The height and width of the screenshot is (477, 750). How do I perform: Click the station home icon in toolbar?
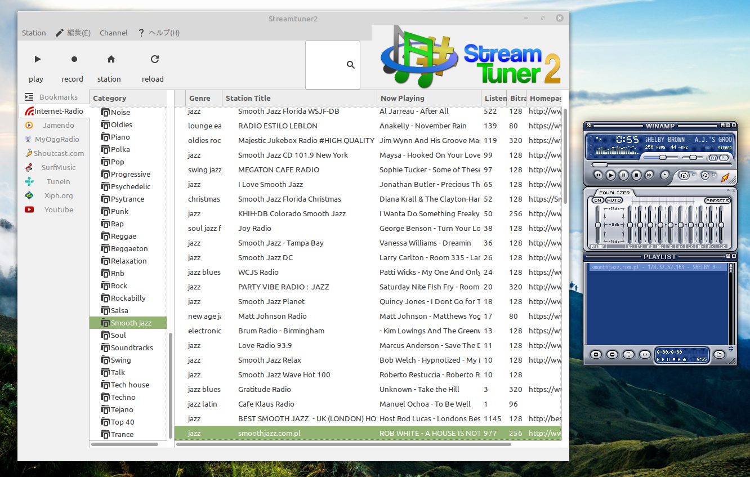click(111, 59)
